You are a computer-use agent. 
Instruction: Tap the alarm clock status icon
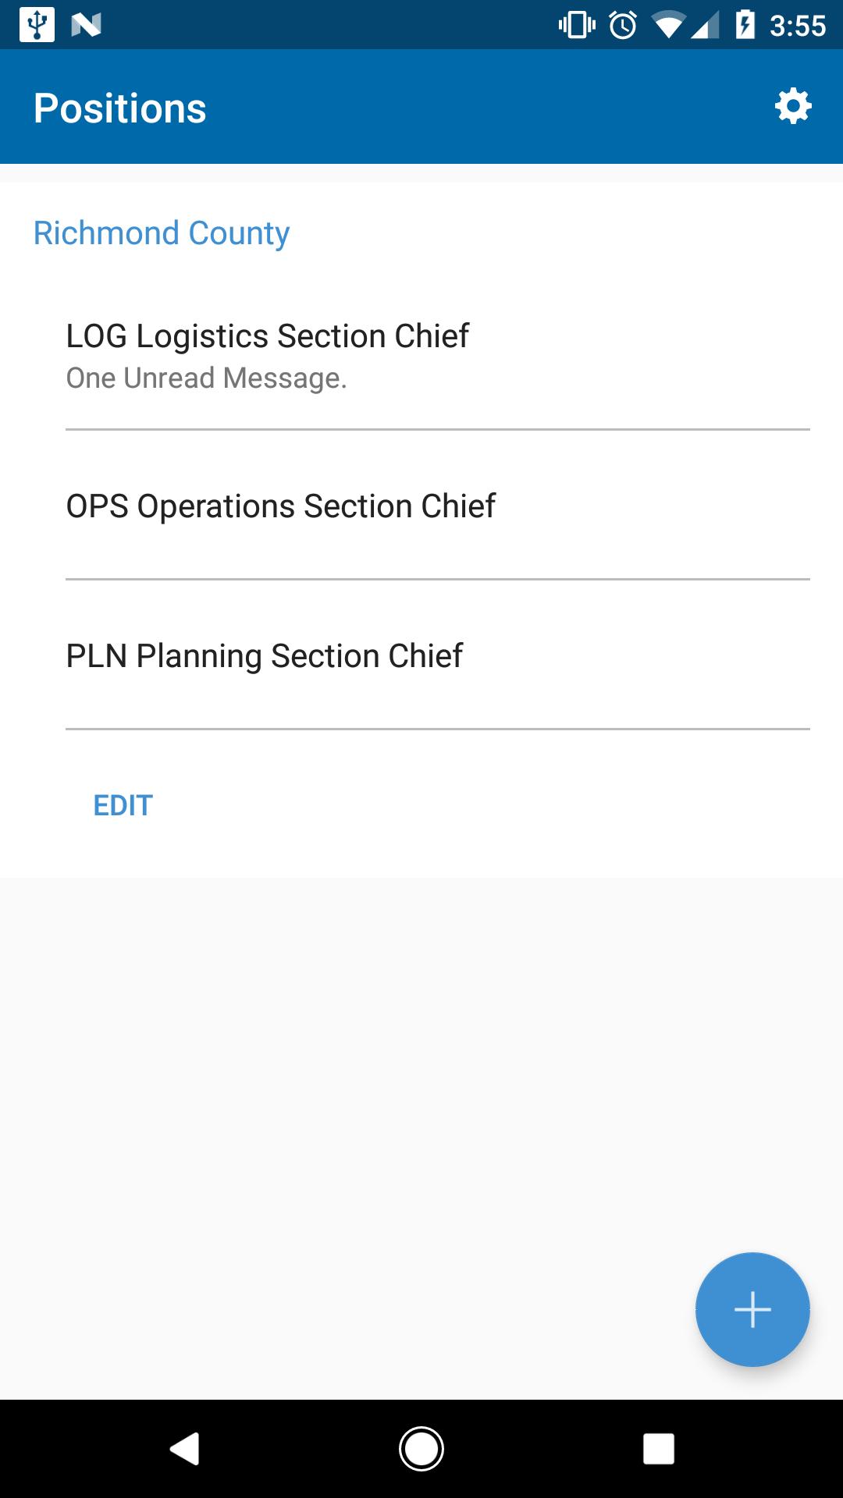pos(623,26)
